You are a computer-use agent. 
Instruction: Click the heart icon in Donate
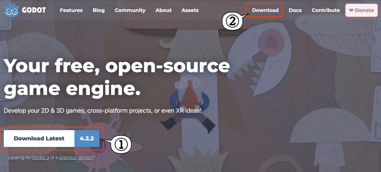click(x=351, y=10)
